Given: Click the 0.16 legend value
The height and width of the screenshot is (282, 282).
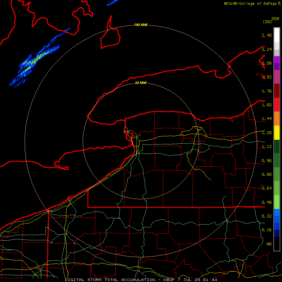Looking at the screenshot, I should tap(267, 230).
